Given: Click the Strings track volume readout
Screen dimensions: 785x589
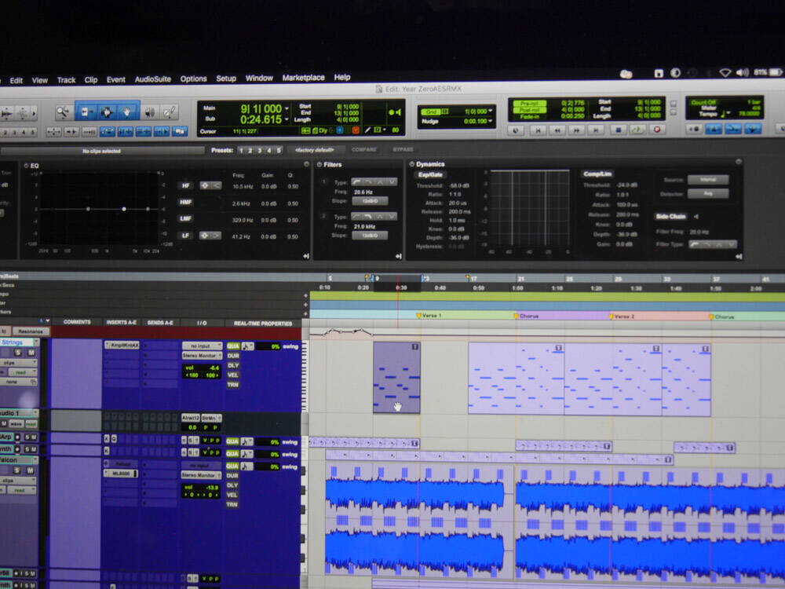Looking at the screenshot, I should [202, 368].
